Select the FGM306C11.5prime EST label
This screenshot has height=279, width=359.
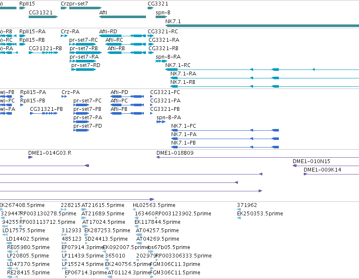175,273
